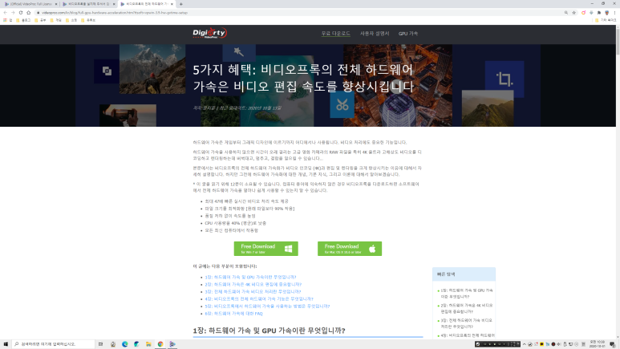Open the apps shortcut in bookmarks bar
The image size is (620, 349).
[7, 20]
